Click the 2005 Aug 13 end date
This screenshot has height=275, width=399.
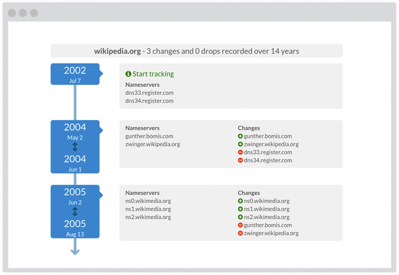click(75, 228)
